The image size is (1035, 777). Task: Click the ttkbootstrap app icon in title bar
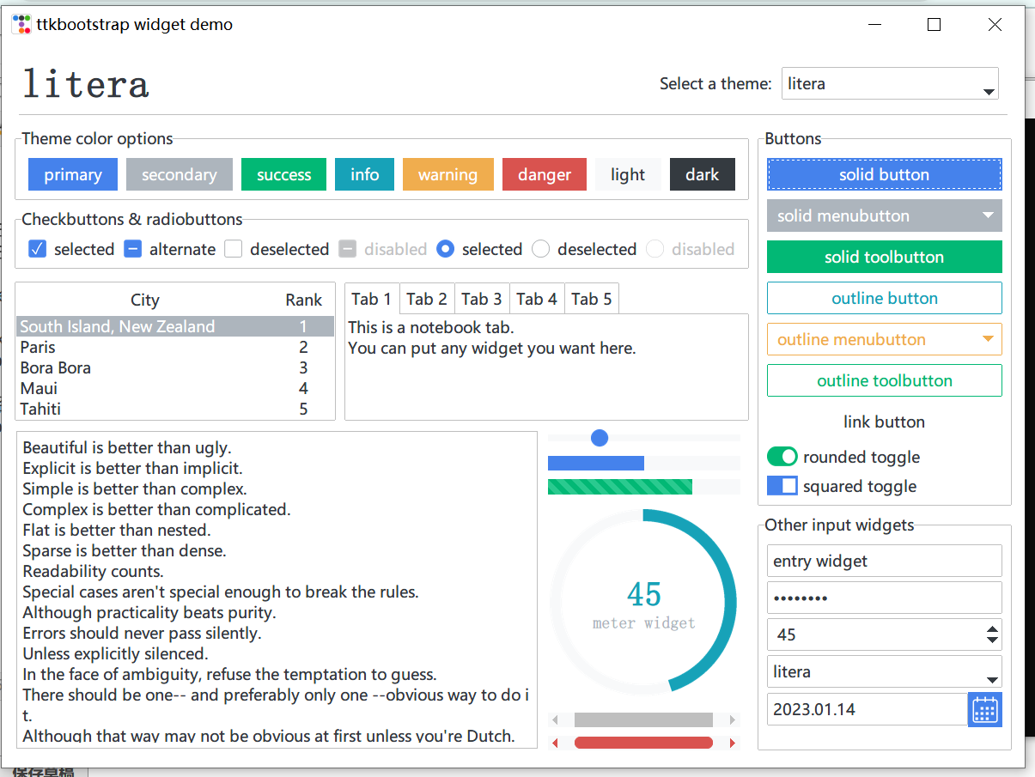pos(21,25)
